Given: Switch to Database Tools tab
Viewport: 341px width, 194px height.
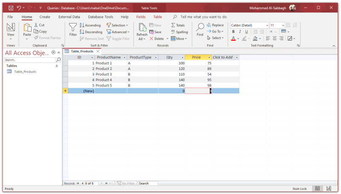Looking at the screenshot, I should coord(101,17).
